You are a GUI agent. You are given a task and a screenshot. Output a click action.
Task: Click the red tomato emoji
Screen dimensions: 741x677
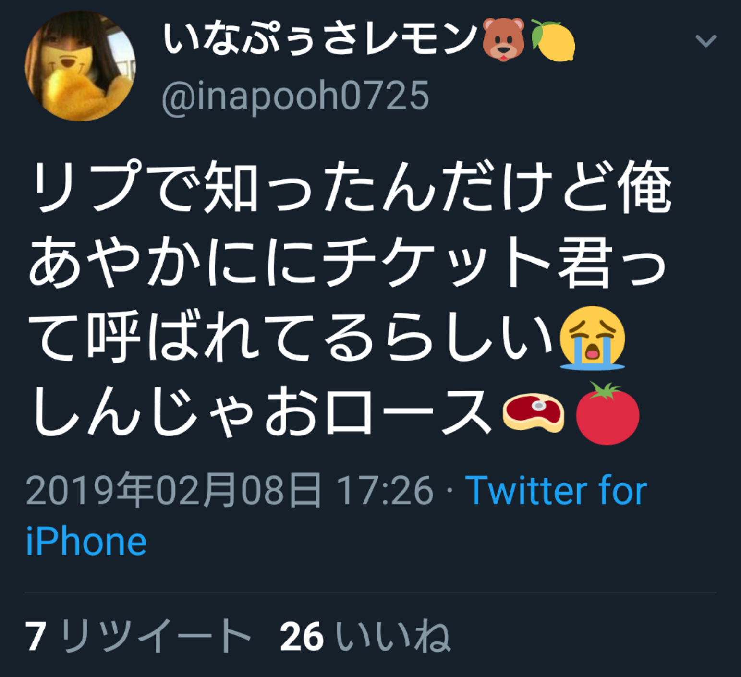click(x=607, y=413)
